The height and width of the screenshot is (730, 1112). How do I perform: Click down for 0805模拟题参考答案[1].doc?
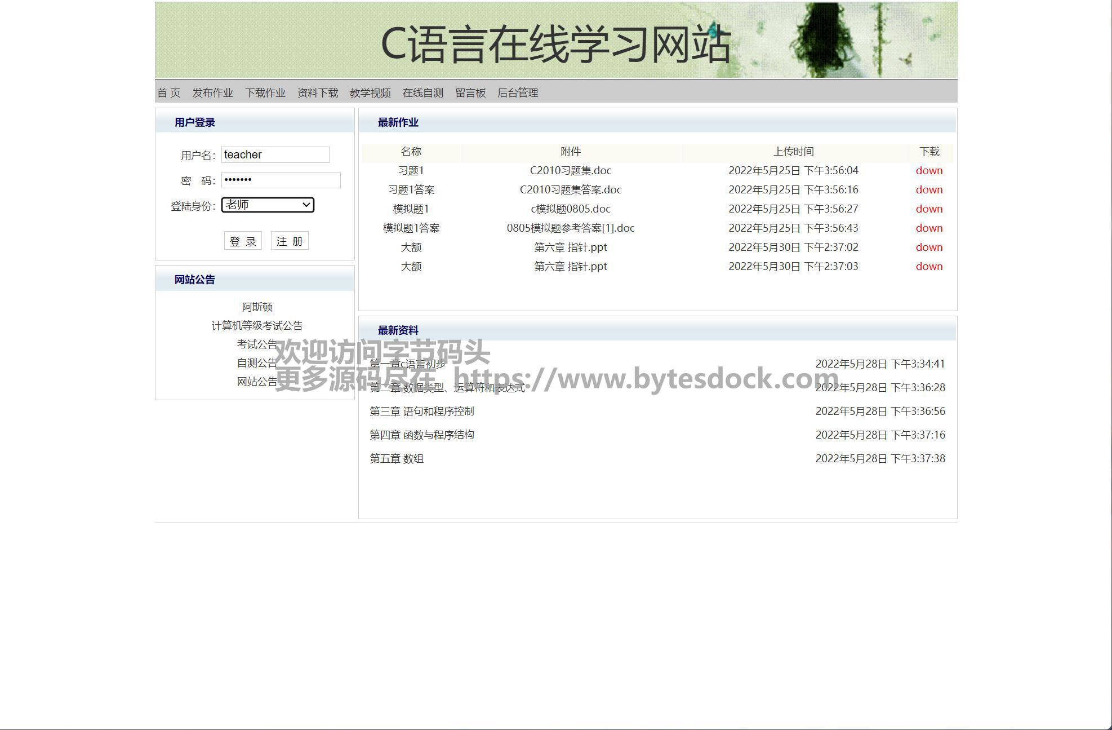[929, 228]
